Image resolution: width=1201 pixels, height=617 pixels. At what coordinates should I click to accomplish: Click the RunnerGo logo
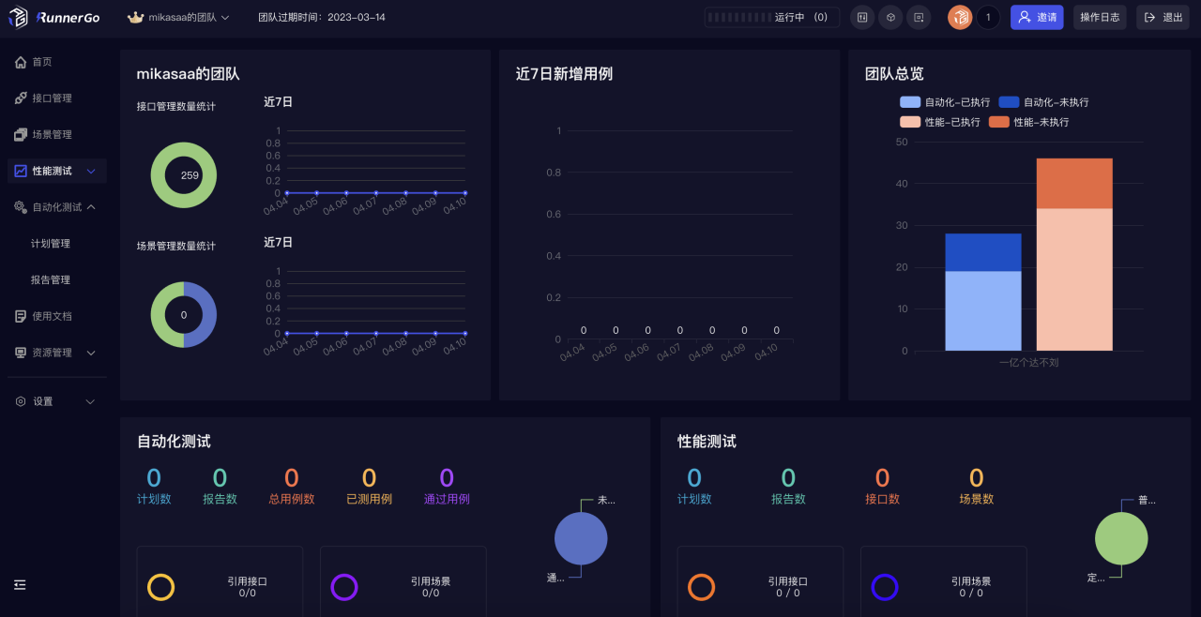click(53, 17)
